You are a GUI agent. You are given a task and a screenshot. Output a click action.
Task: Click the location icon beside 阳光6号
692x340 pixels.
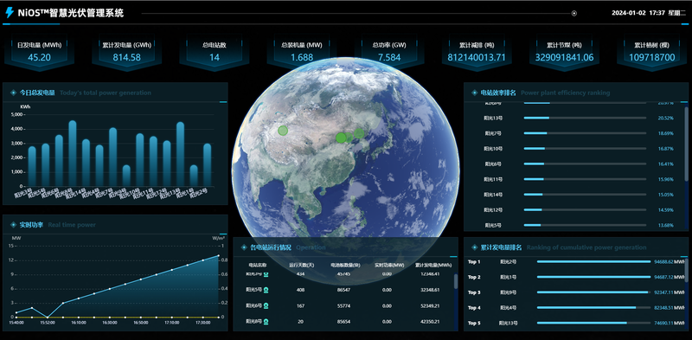click(x=266, y=305)
